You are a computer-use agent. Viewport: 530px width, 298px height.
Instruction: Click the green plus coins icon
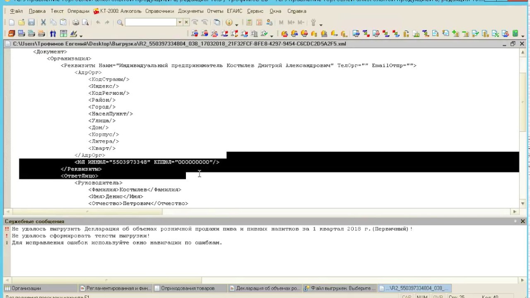pos(455,33)
